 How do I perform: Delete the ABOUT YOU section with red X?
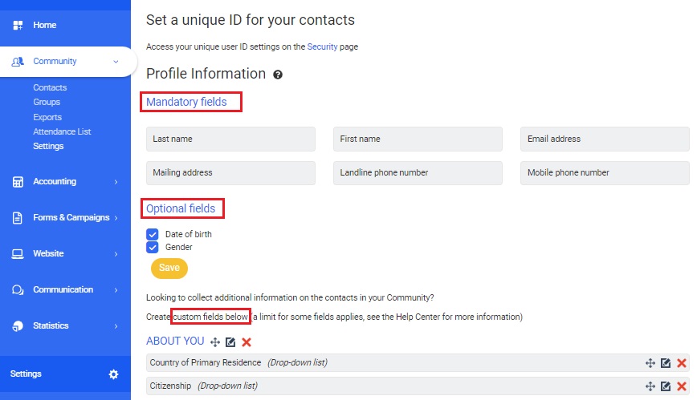247,342
